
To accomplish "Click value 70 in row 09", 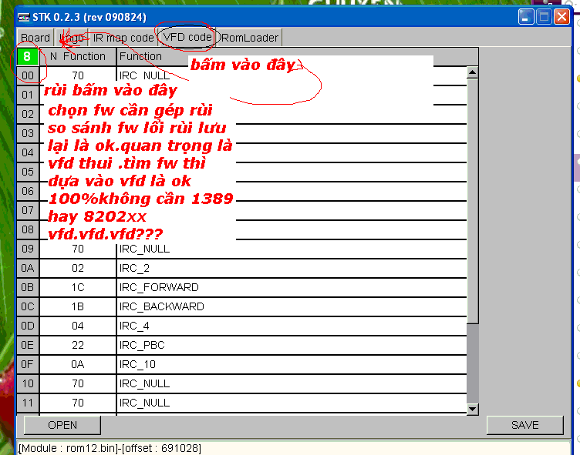I will point(78,249).
